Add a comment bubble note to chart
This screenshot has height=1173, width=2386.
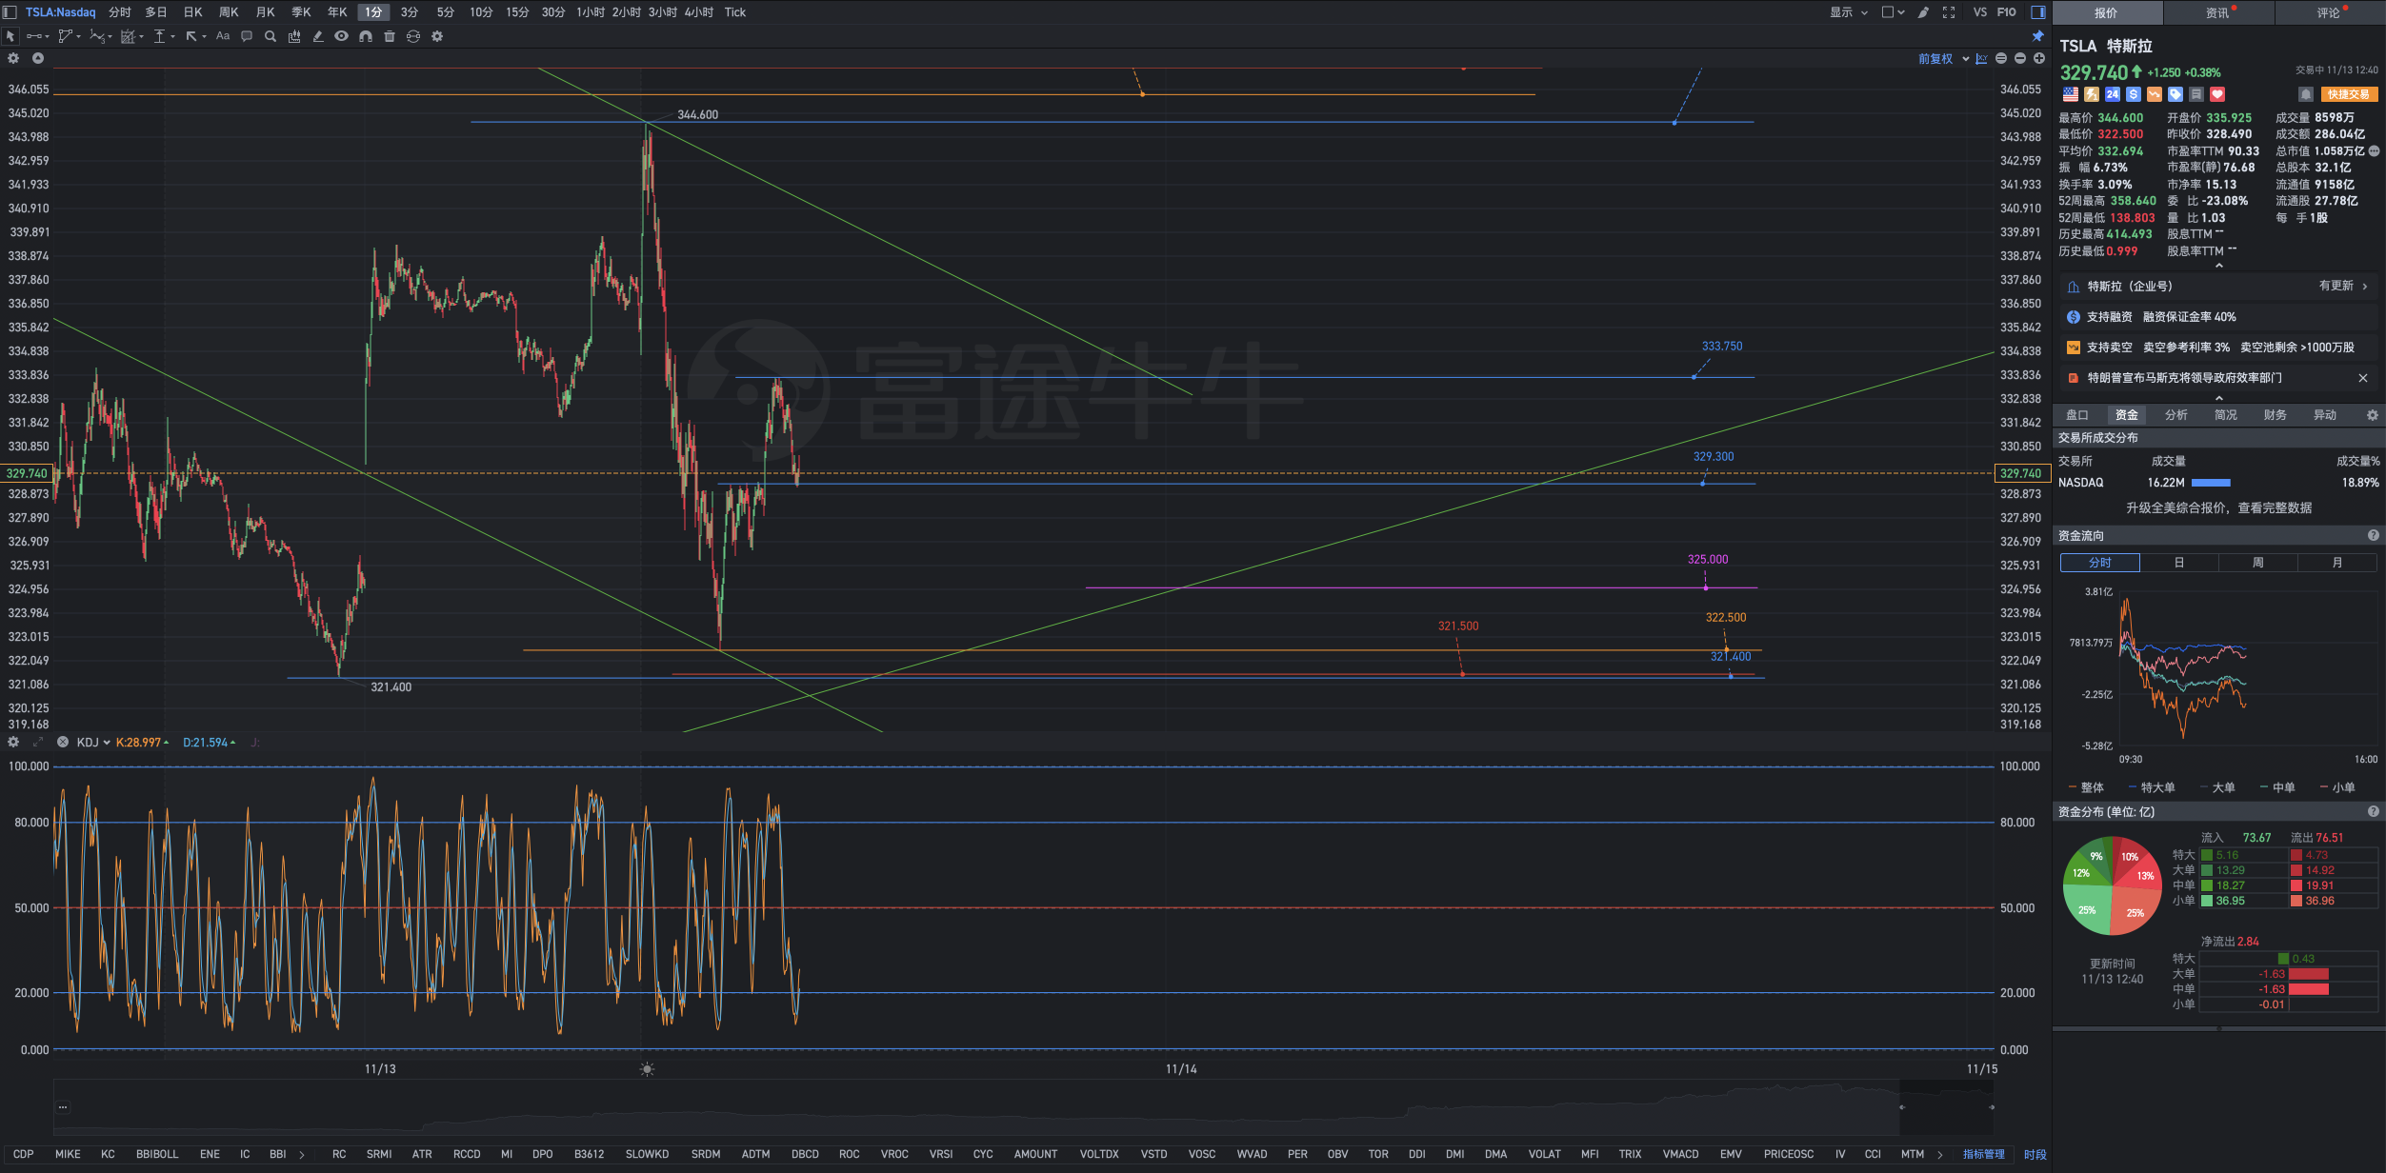tap(247, 36)
